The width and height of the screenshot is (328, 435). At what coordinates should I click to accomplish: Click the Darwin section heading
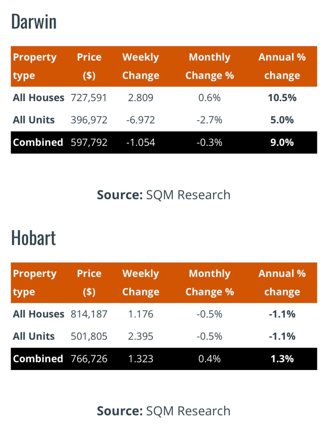click(34, 21)
